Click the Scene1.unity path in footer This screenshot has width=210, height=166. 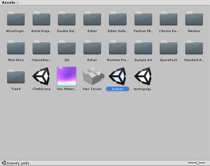click(18, 163)
